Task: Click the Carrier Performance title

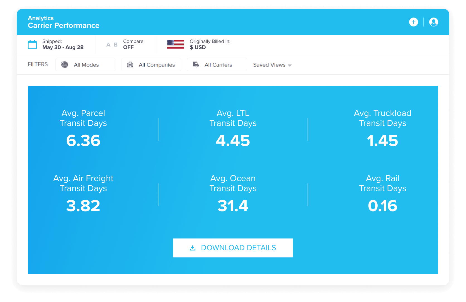Action: [x=64, y=25]
